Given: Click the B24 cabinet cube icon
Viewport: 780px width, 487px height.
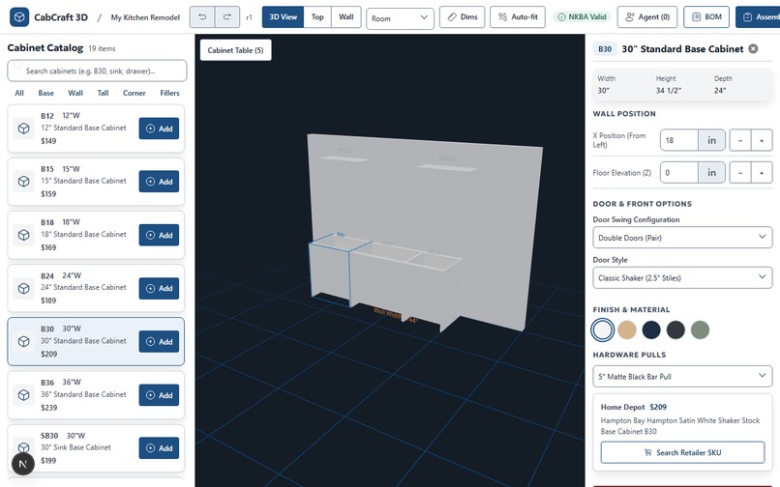Looking at the screenshot, I should click(x=23, y=288).
